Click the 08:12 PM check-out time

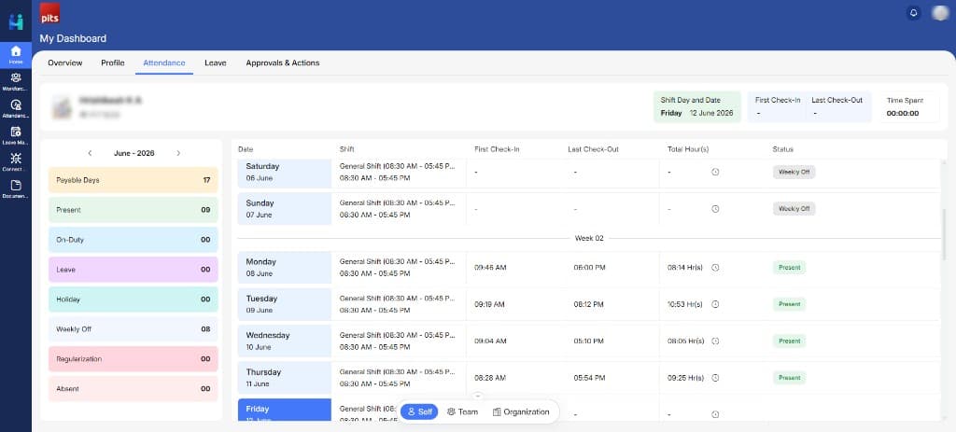click(588, 304)
